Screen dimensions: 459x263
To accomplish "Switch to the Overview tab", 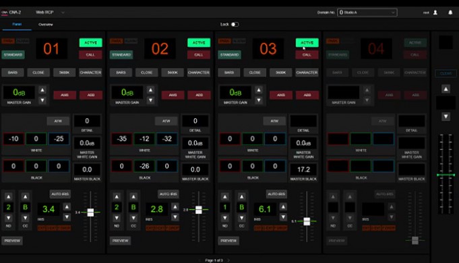I will click(x=46, y=24).
